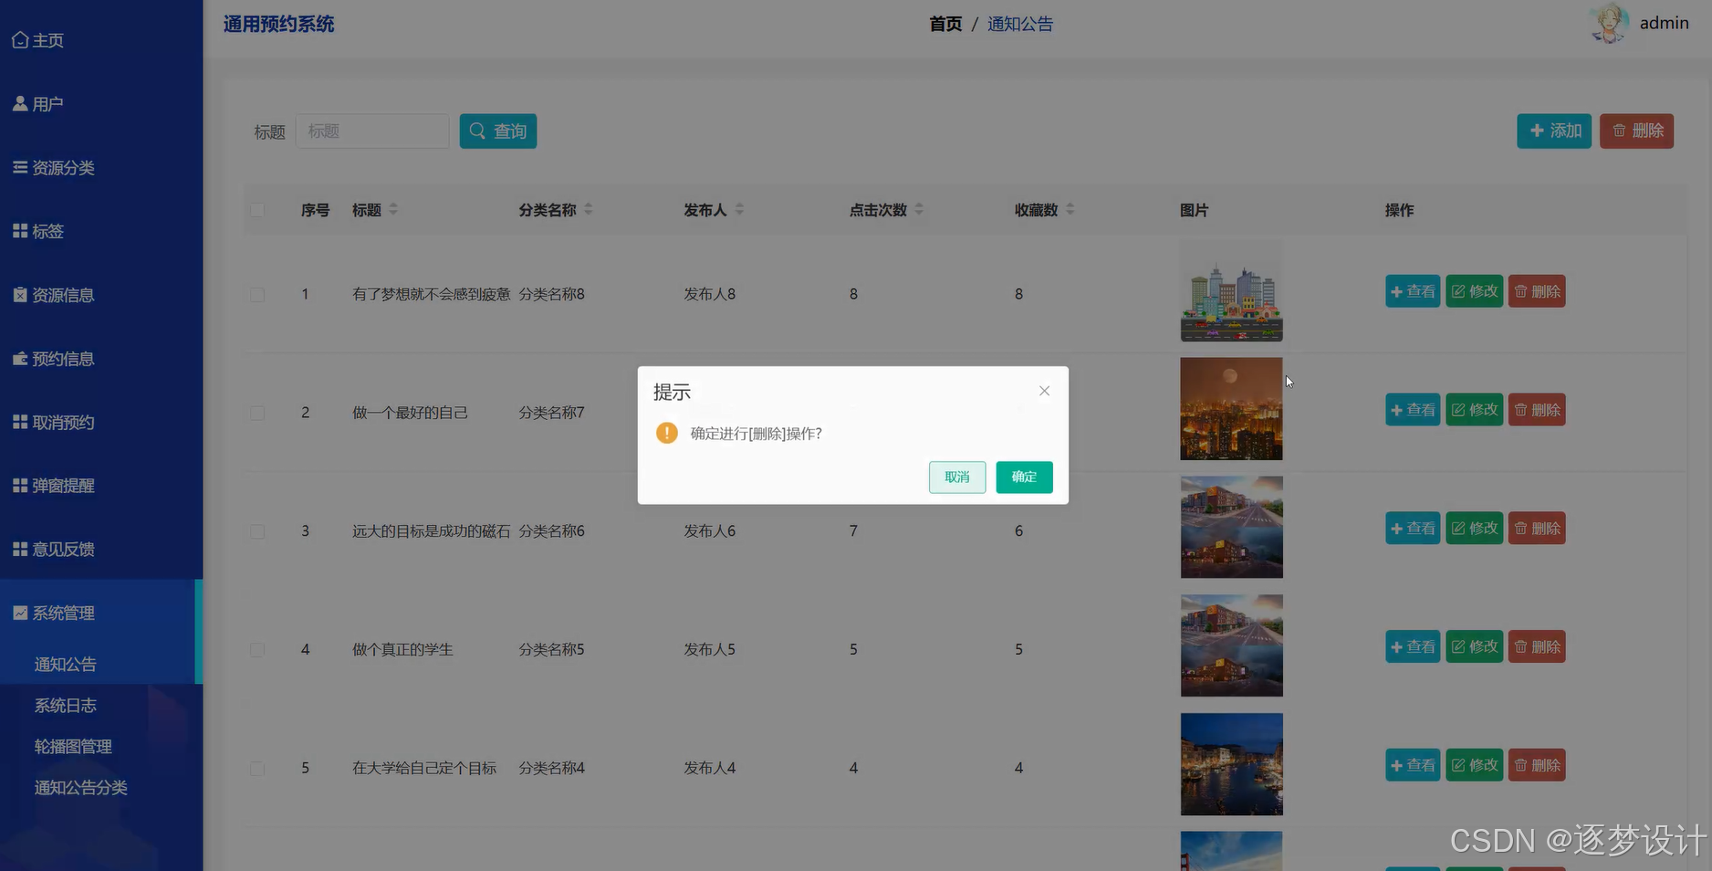The height and width of the screenshot is (871, 1712).
Task: Toggle the select-all header checkbox
Action: coord(257,210)
